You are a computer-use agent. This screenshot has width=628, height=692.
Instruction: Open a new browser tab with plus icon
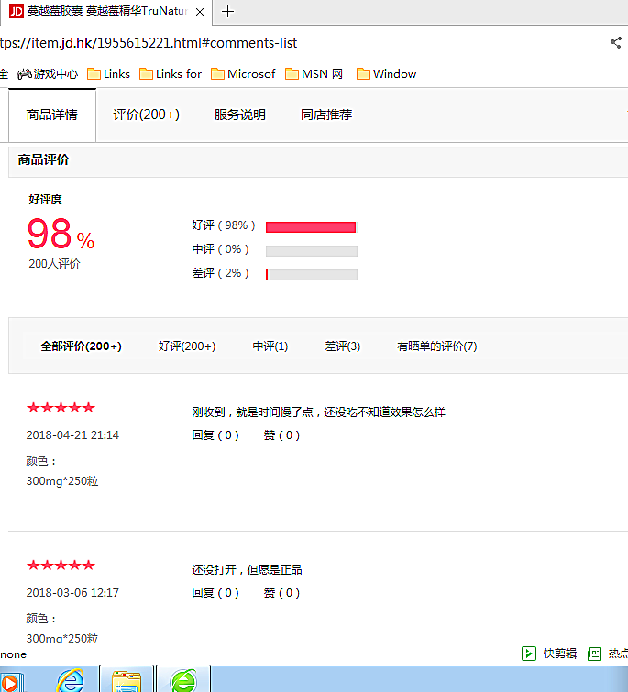[x=228, y=12]
